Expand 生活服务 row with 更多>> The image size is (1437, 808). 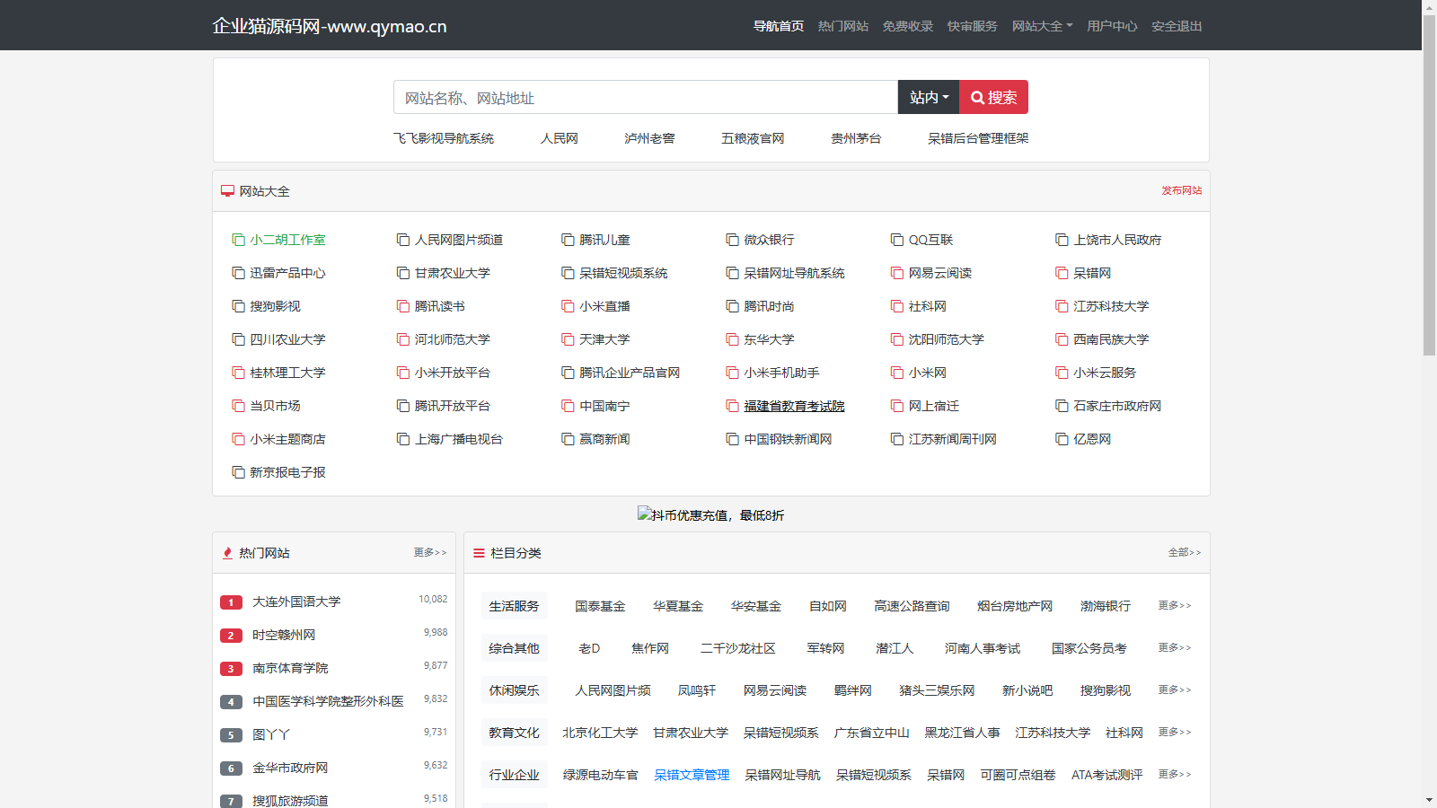[1174, 606]
